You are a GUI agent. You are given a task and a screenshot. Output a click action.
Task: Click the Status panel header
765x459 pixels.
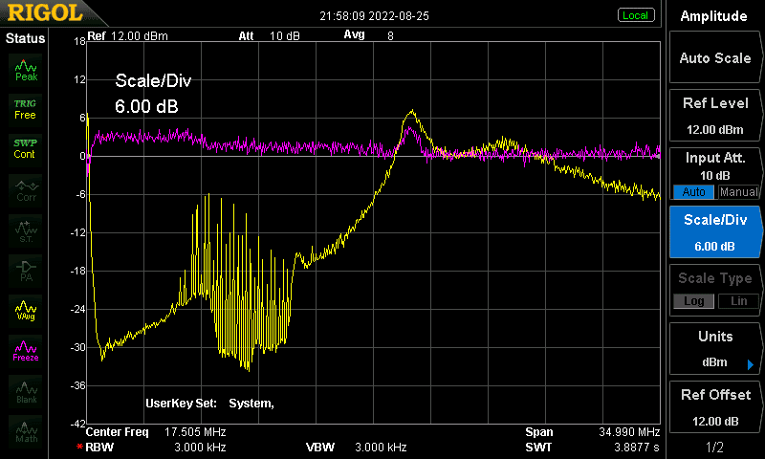[25, 38]
